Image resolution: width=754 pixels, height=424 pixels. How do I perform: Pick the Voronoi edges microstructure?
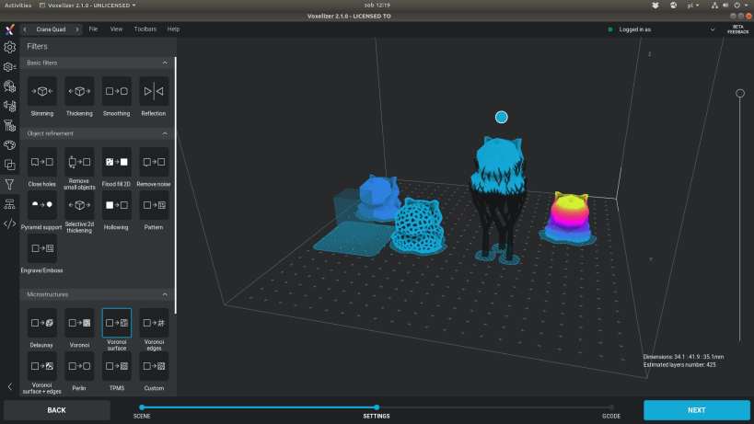coord(154,323)
